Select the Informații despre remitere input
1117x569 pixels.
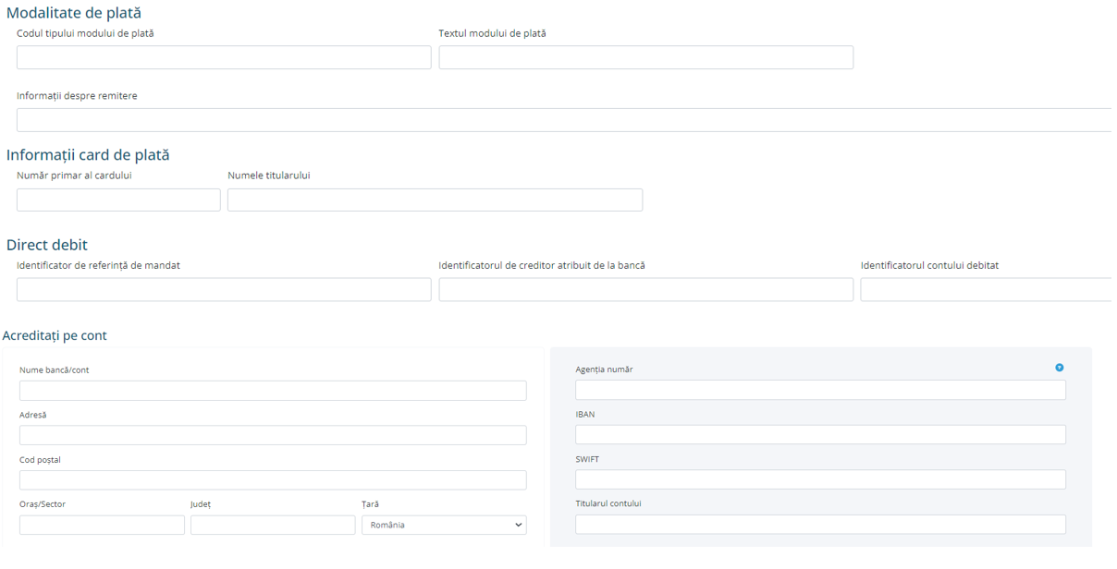pyautogui.click(x=563, y=120)
